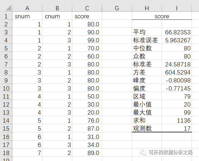Select row 10 header
The width and height of the screenshot is (199, 161).
6,88
